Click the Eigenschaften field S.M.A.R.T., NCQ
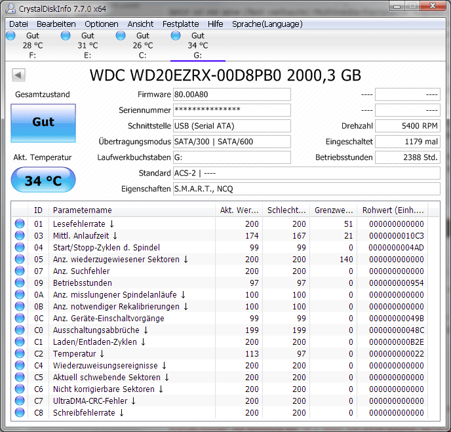The image size is (451, 432). [307, 189]
